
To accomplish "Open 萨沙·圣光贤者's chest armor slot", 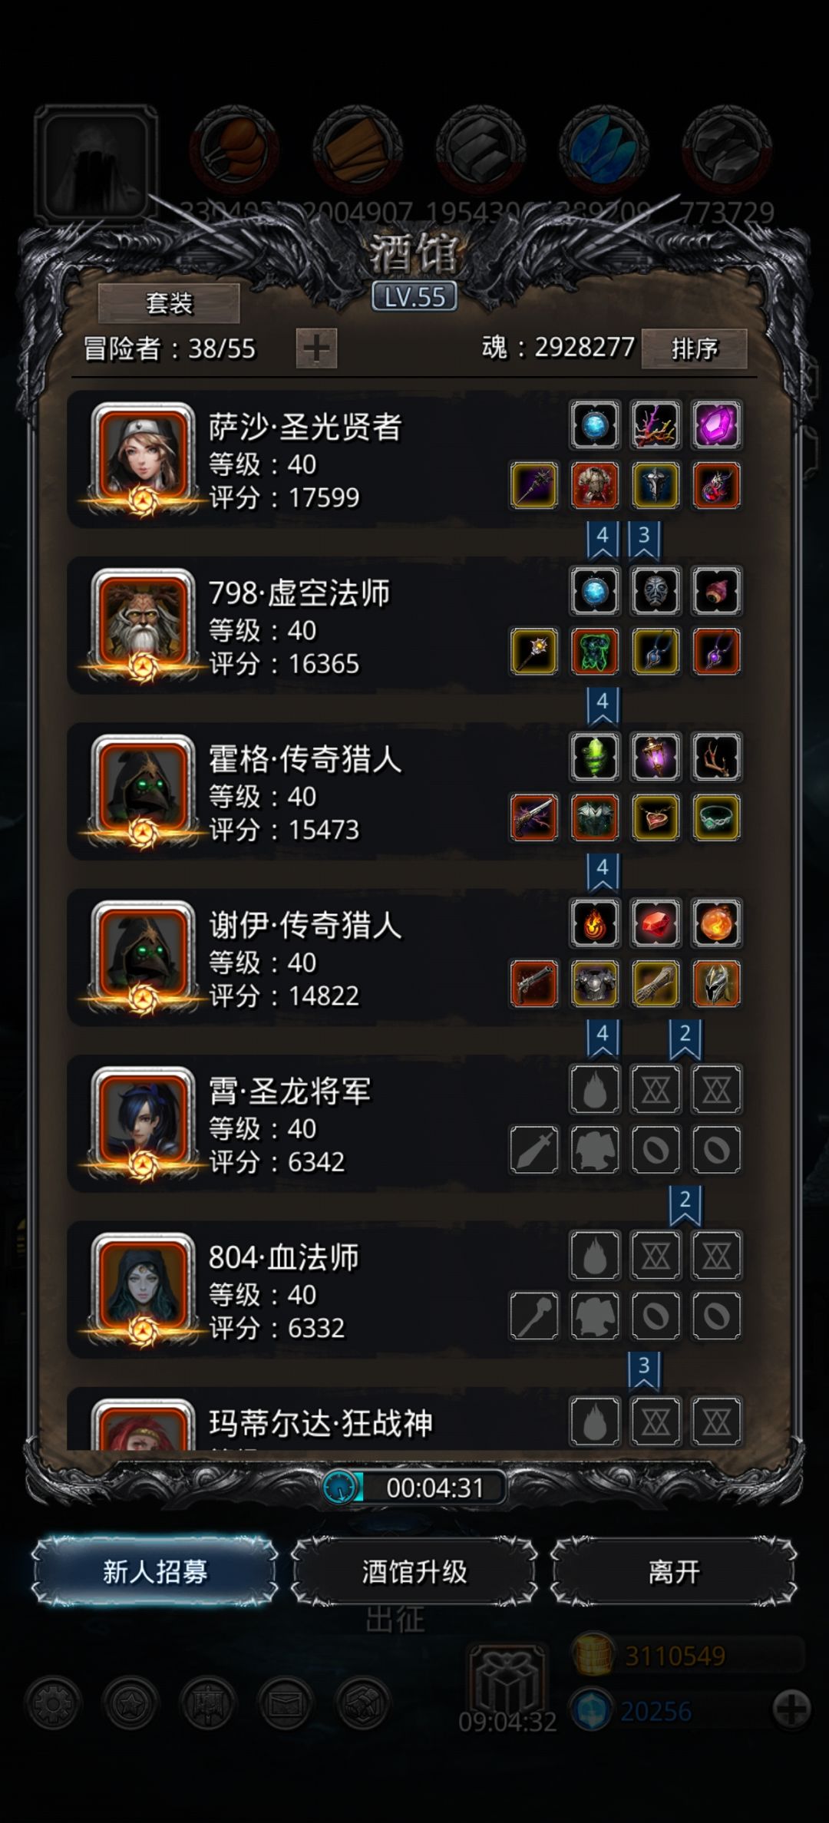I will click(x=595, y=485).
